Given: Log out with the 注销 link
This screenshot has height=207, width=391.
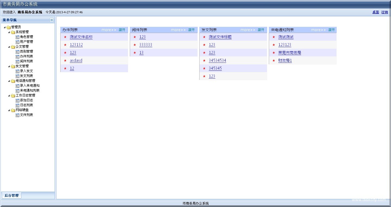Looking at the screenshot, I should point(384,12).
